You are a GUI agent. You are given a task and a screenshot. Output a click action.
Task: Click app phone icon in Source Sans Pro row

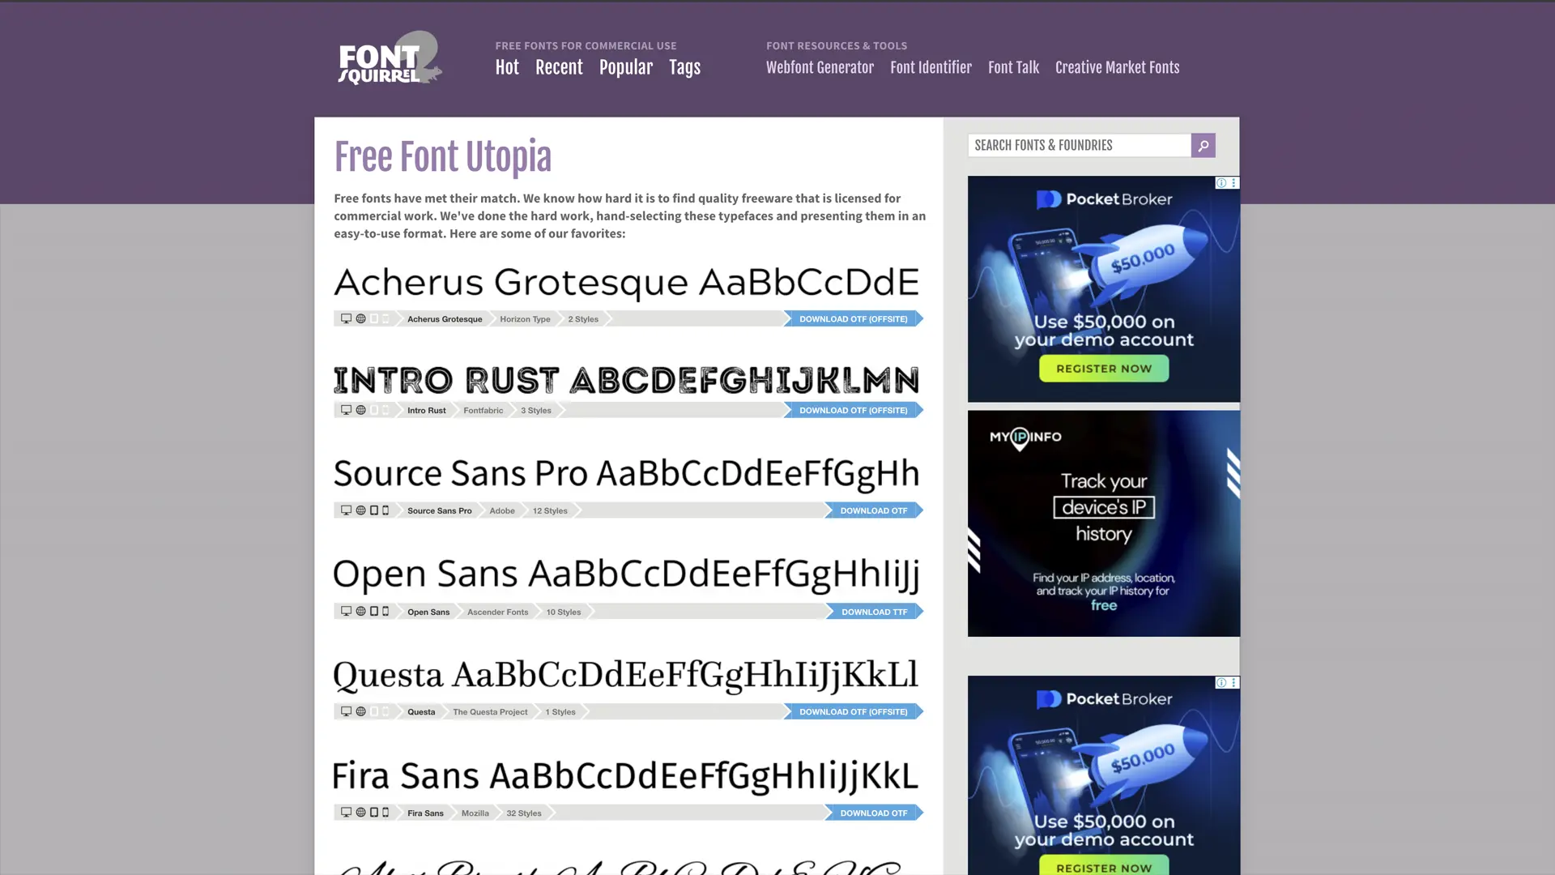[x=386, y=510]
